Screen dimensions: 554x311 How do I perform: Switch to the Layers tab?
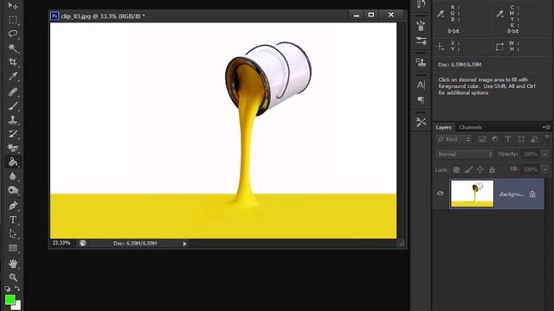tap(443, 127)
